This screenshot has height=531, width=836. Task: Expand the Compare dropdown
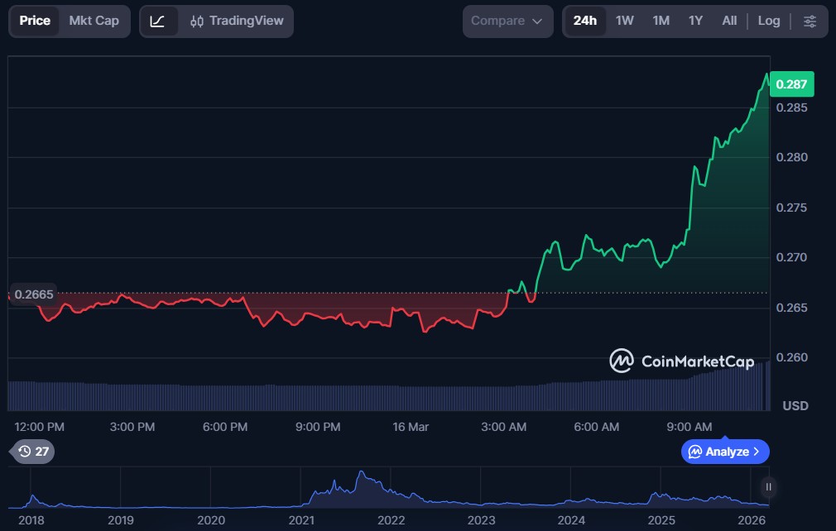coord(507,22)
